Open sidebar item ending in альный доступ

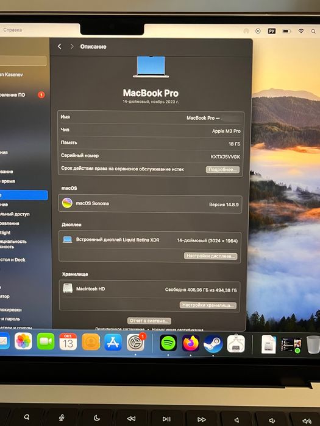pos(15,214)
